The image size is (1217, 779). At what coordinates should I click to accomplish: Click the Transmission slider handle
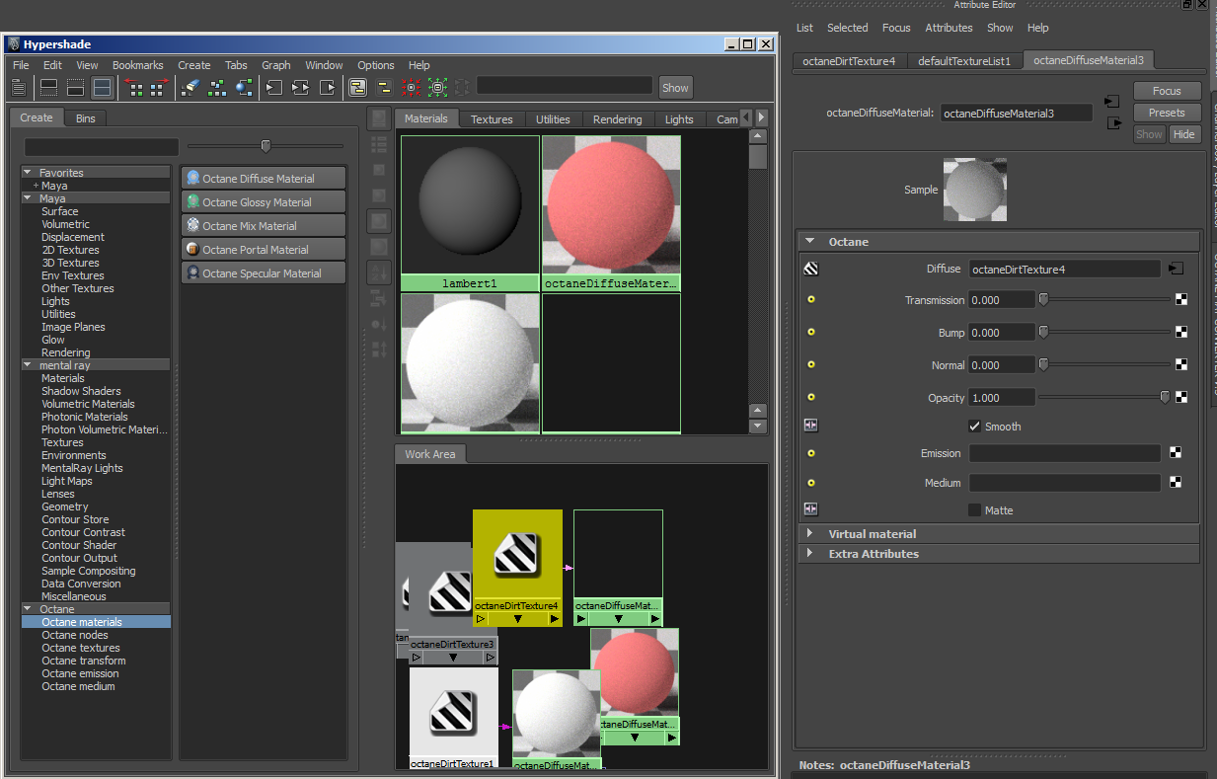[x=1043, y=300]
